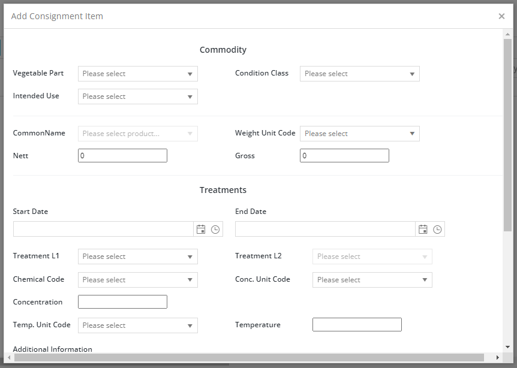Viewport: 517px width, 368px height.
Task: Click the vertical scrollbar up arrow
Action: 507,34
